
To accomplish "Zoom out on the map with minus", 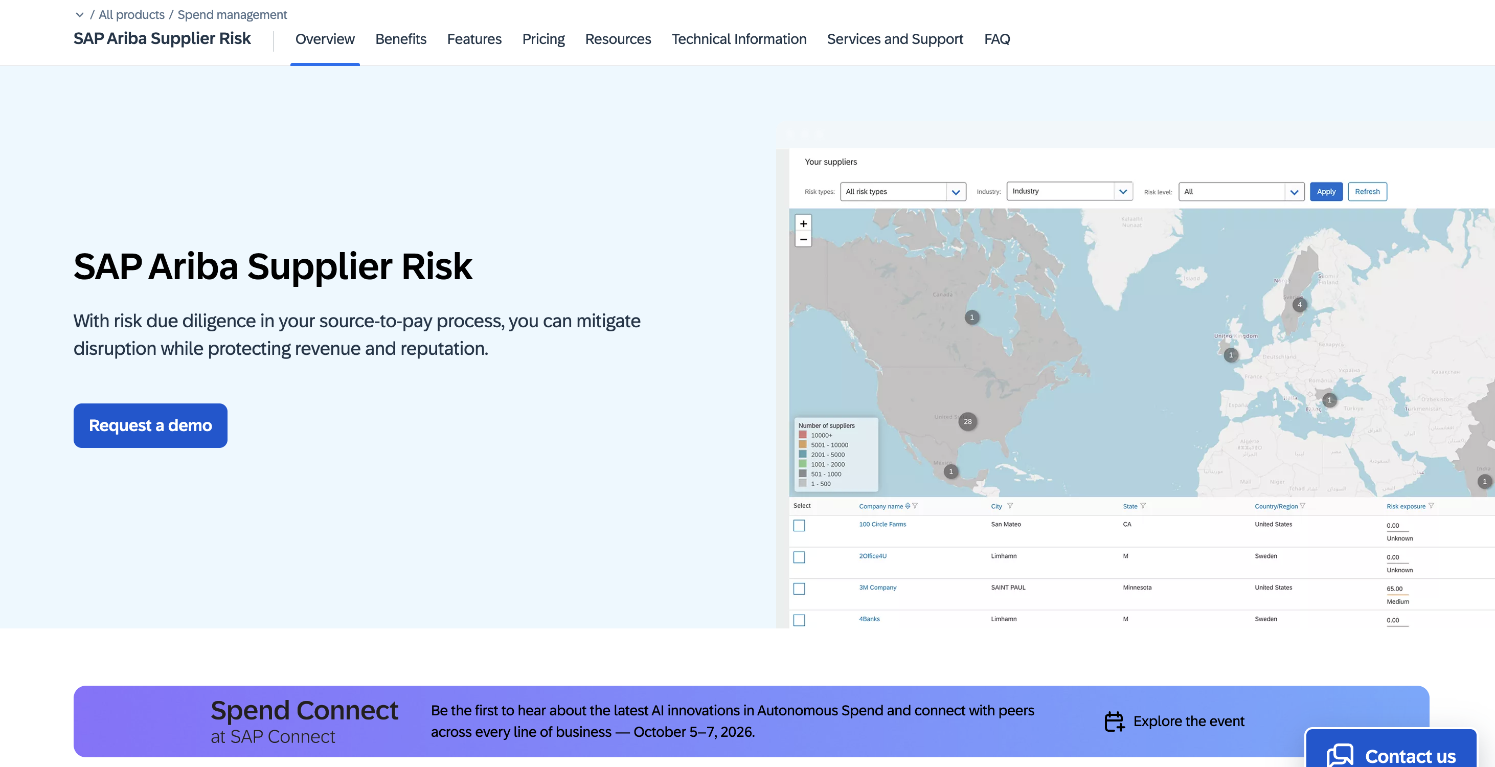I will click(x=803, y=239).
